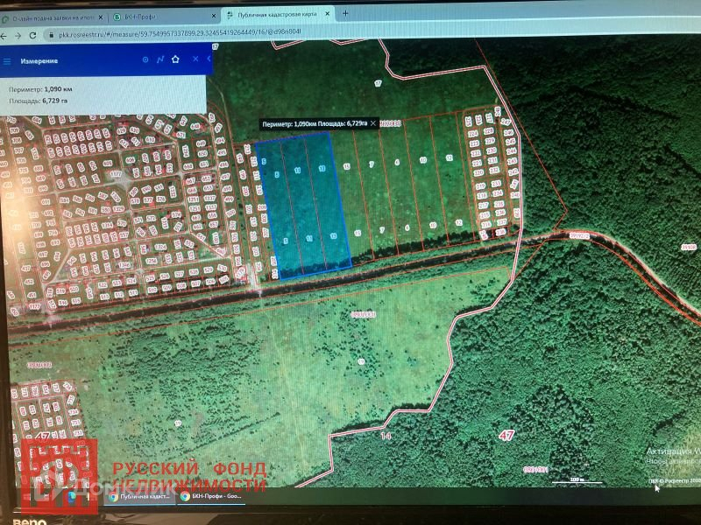
Task: Open a new browser tab
Action: [345, 14]
